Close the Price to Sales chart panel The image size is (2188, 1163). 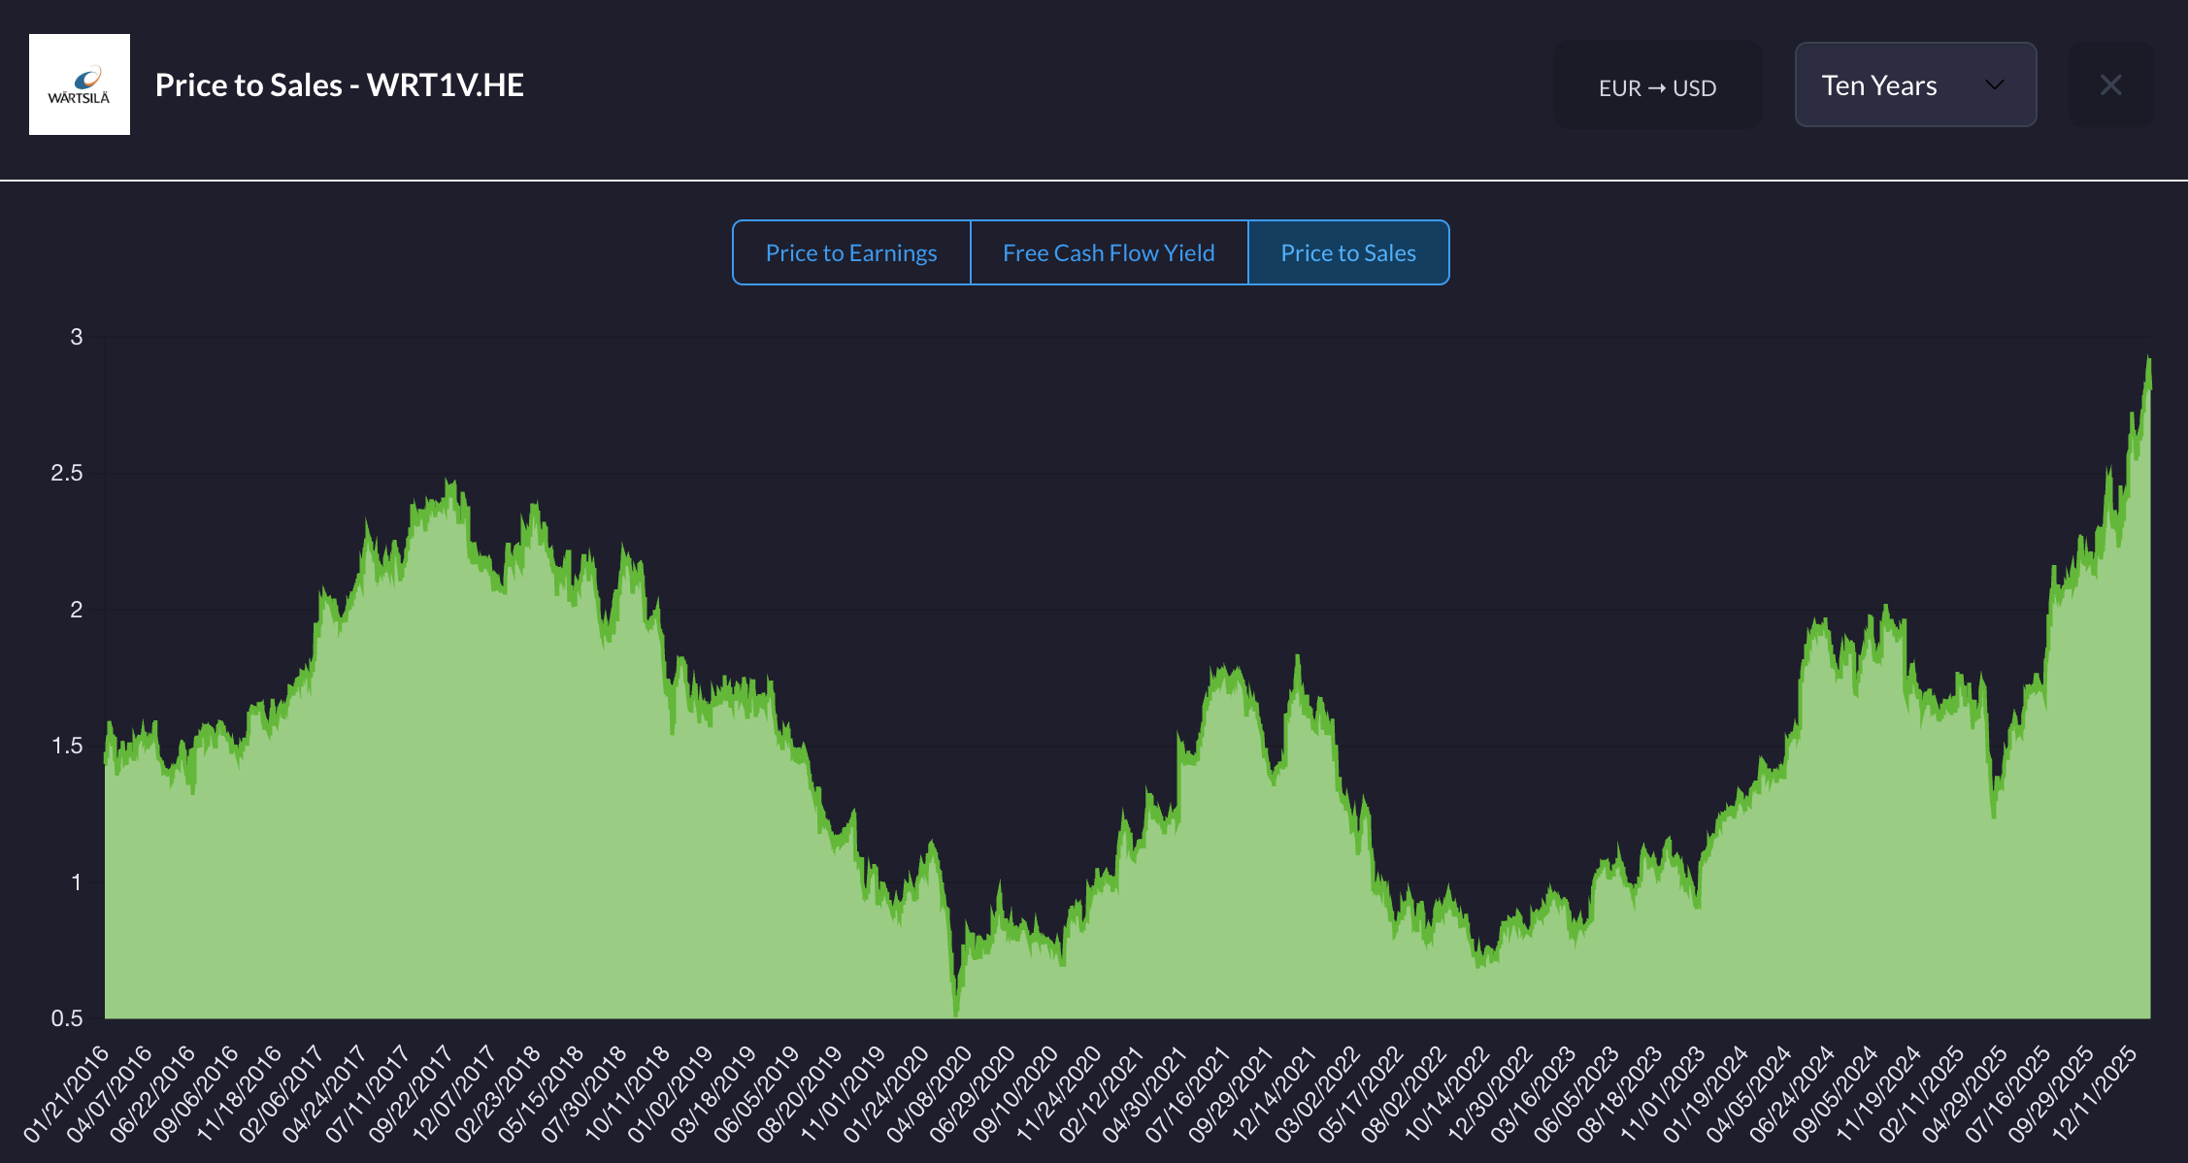click(x=2110, y=85)
